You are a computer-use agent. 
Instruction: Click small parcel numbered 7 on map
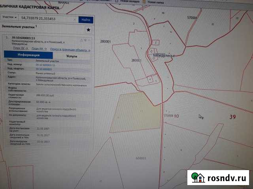156,43
